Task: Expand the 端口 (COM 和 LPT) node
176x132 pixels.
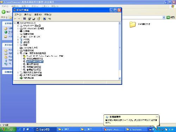Action: (18, 37)
